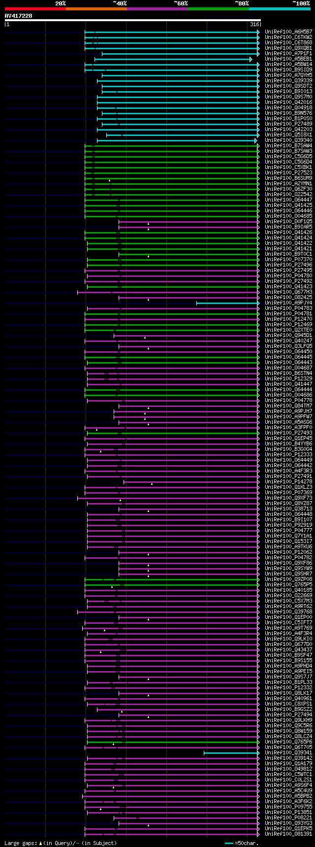Select the label UniRef100_B9N576
Screen dimensions: 315x847
288,113
